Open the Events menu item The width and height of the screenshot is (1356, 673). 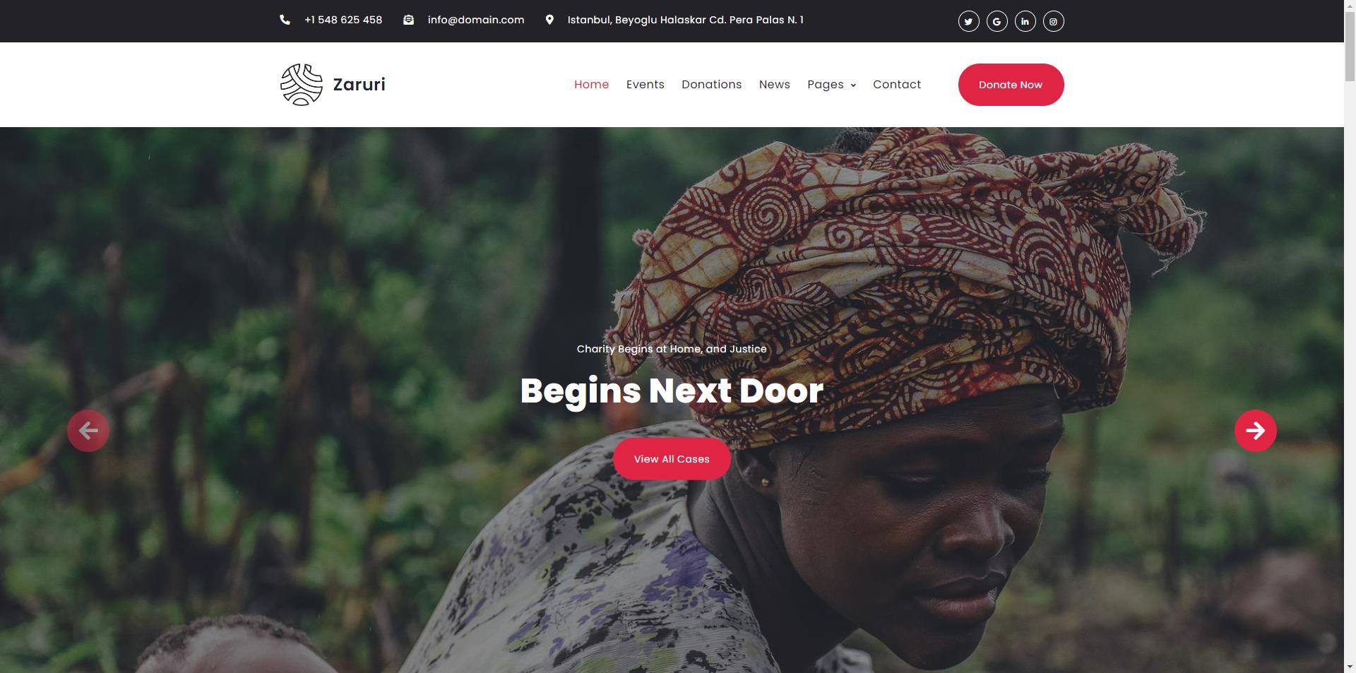coord(645,85)
